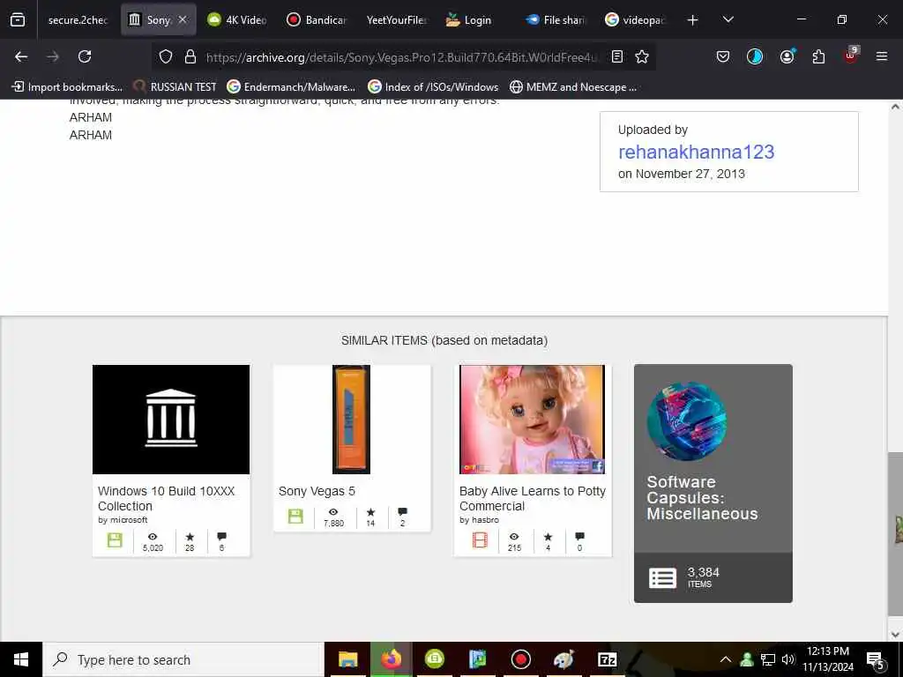This screenshot has height=677, width=903.
Task: Click the 'by microsoft' creator text
Action: click(123, 520)
